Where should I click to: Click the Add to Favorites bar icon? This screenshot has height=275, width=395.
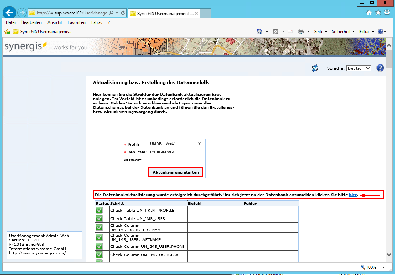7,32
